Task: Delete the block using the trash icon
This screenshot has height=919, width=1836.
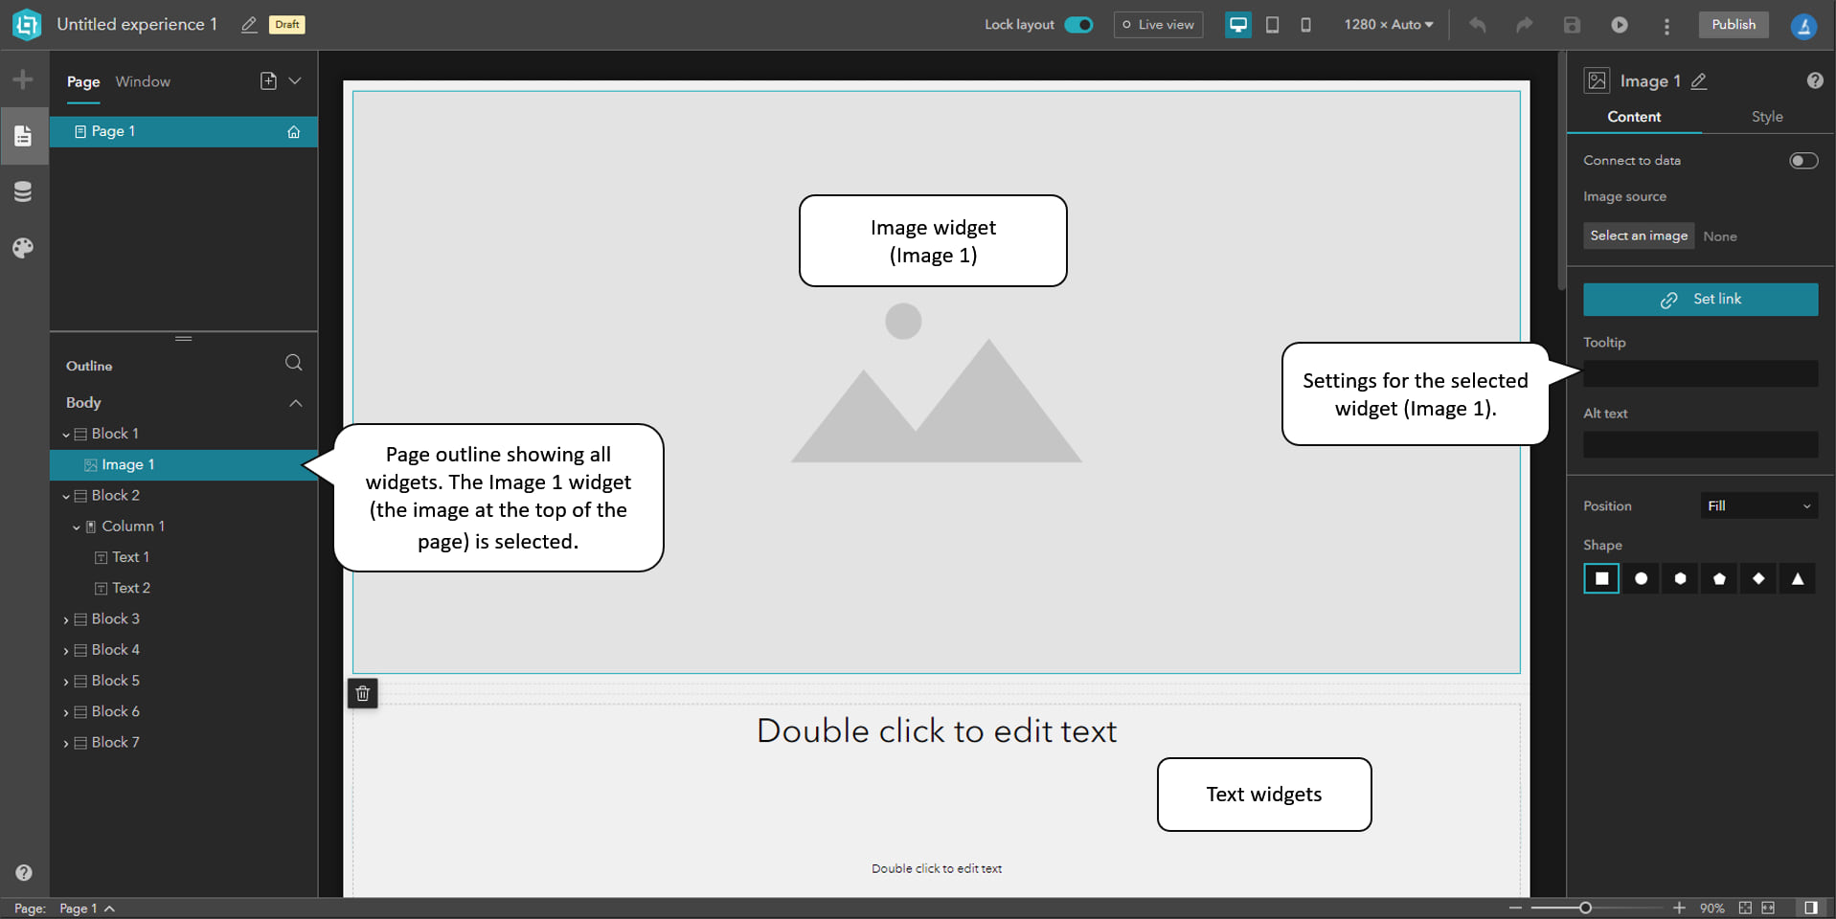Action: [x=363, y=693]
